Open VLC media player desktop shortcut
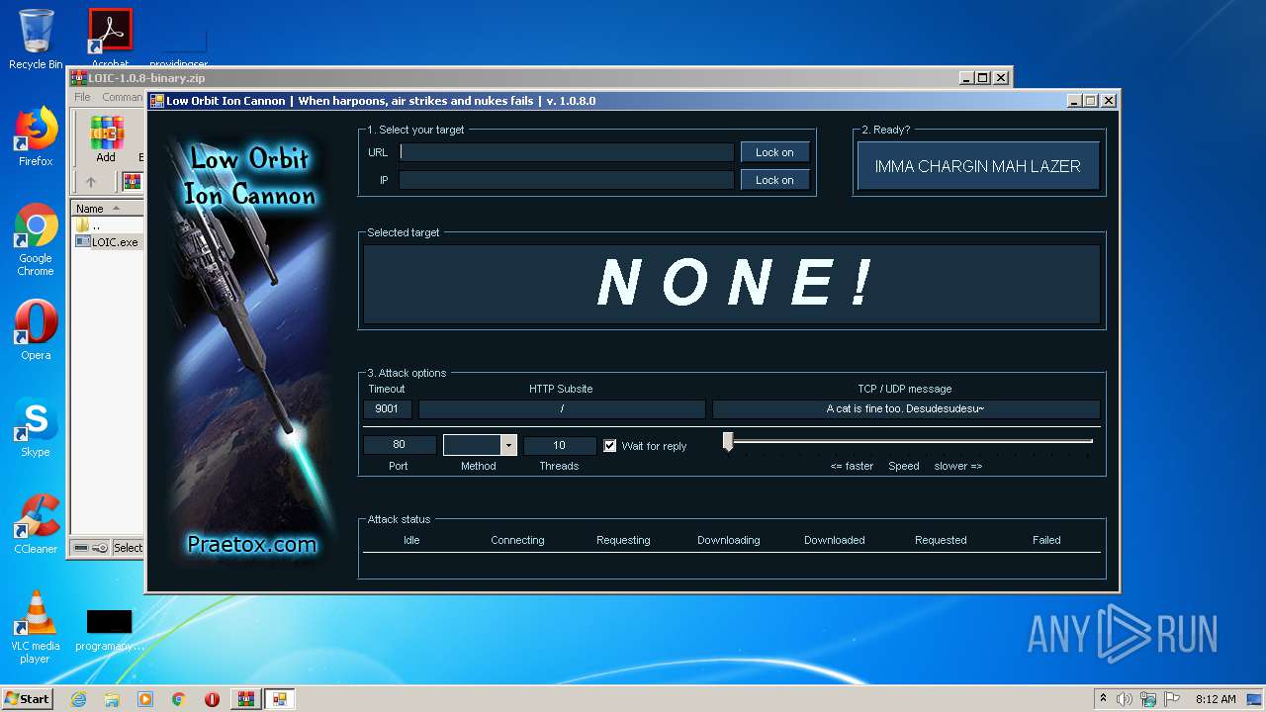 pos(36,627)
